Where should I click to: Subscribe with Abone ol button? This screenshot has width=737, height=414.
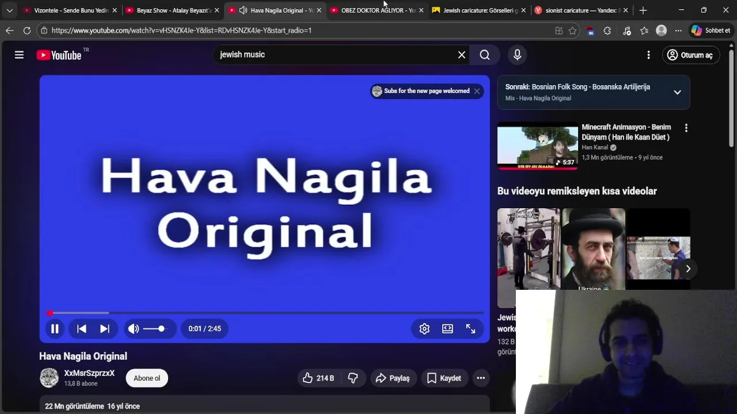[147, 378]
